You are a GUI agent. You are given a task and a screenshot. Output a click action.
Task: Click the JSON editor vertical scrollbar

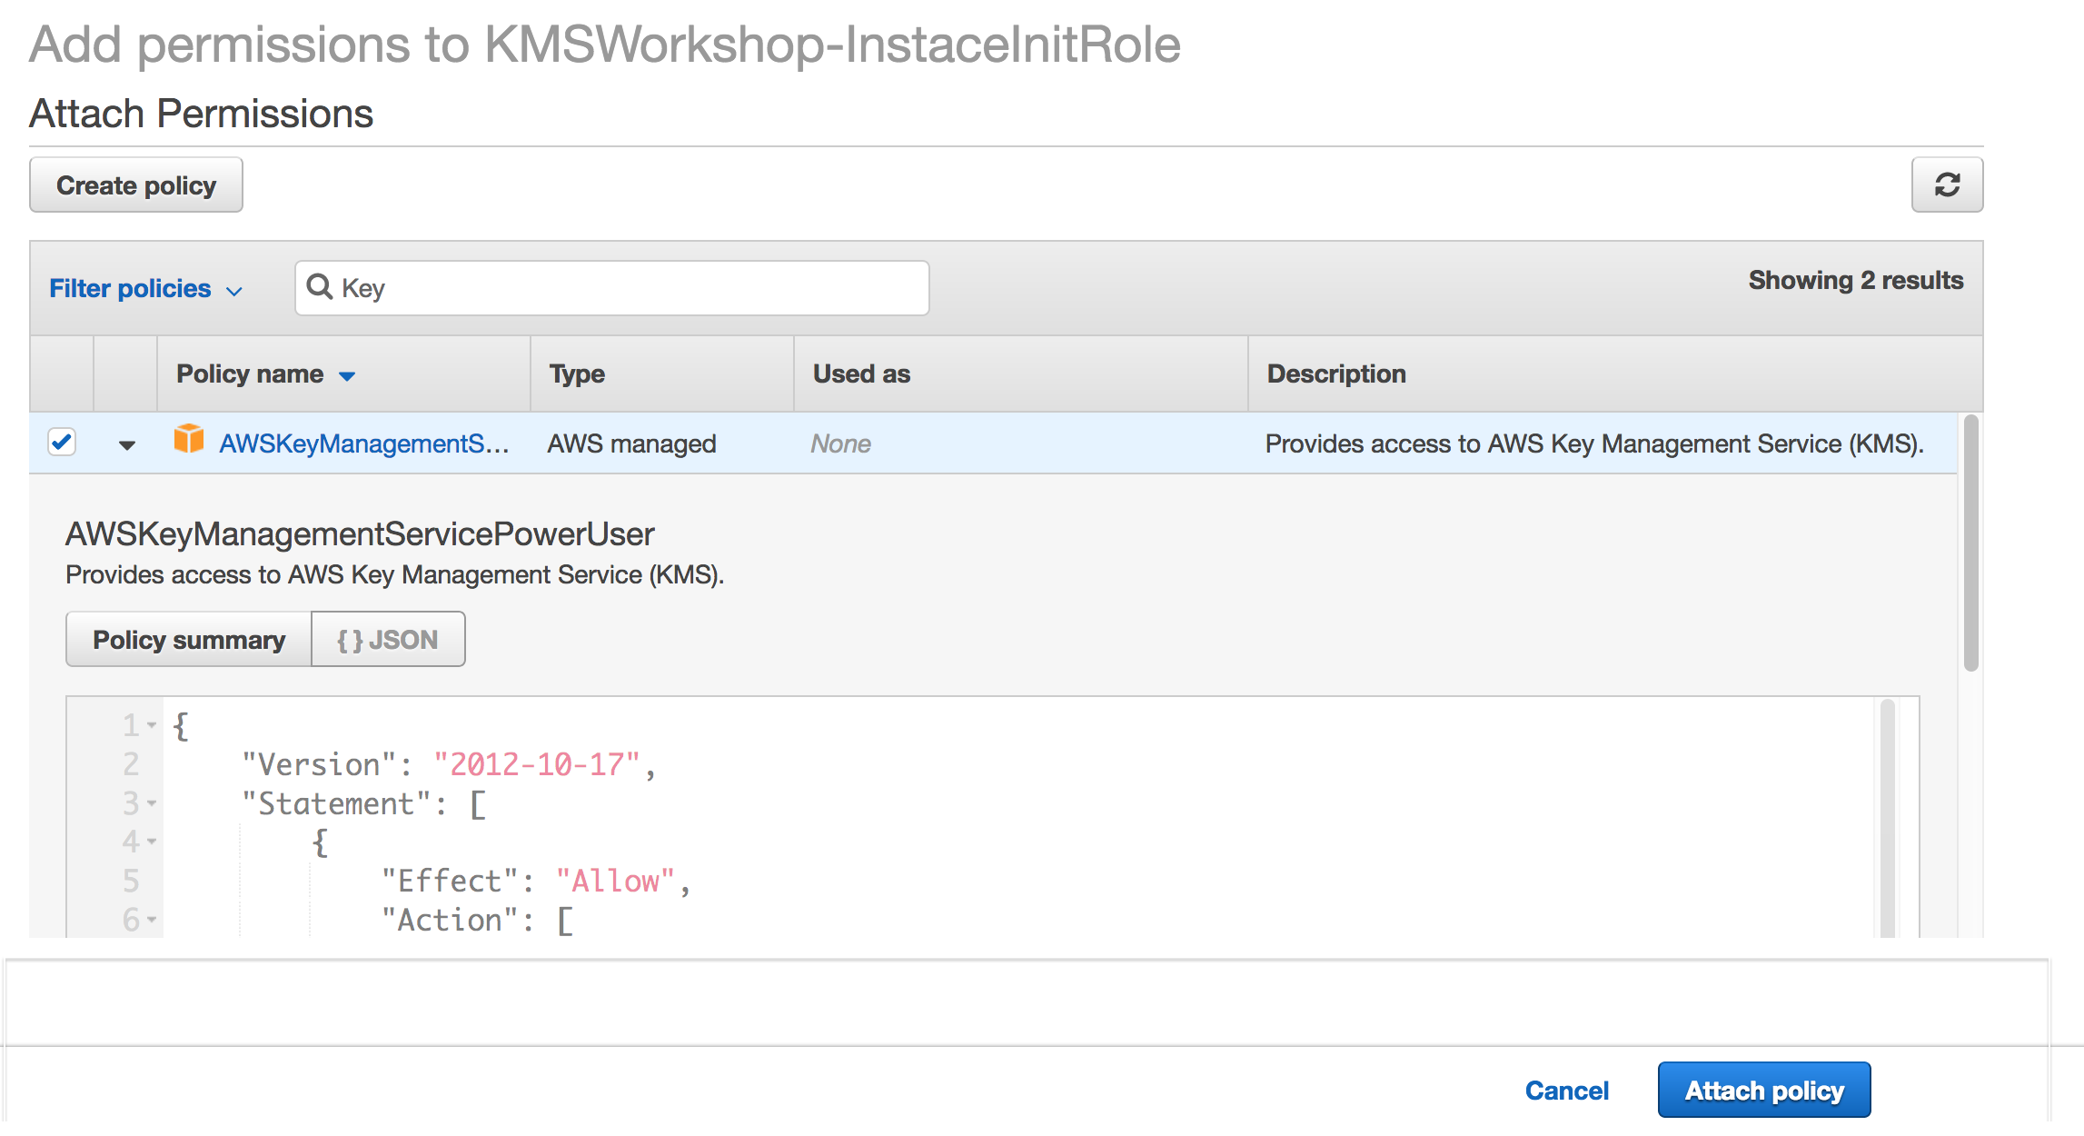(1887, 818)
